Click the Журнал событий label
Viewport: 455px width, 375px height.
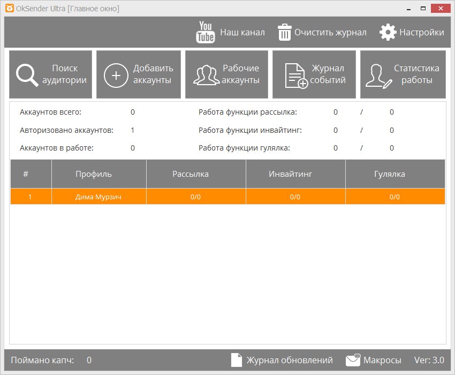[x=328, y=74]
